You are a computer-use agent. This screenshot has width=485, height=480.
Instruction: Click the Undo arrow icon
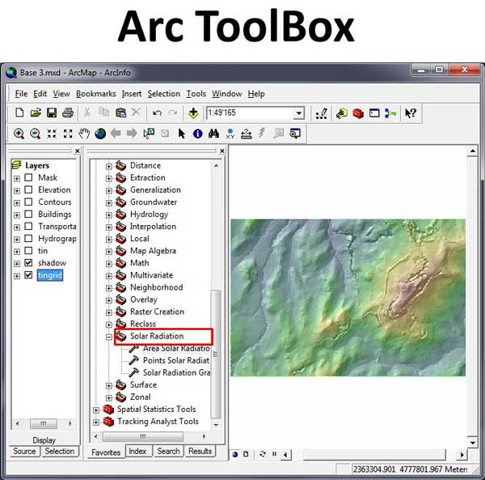(157, 113)
